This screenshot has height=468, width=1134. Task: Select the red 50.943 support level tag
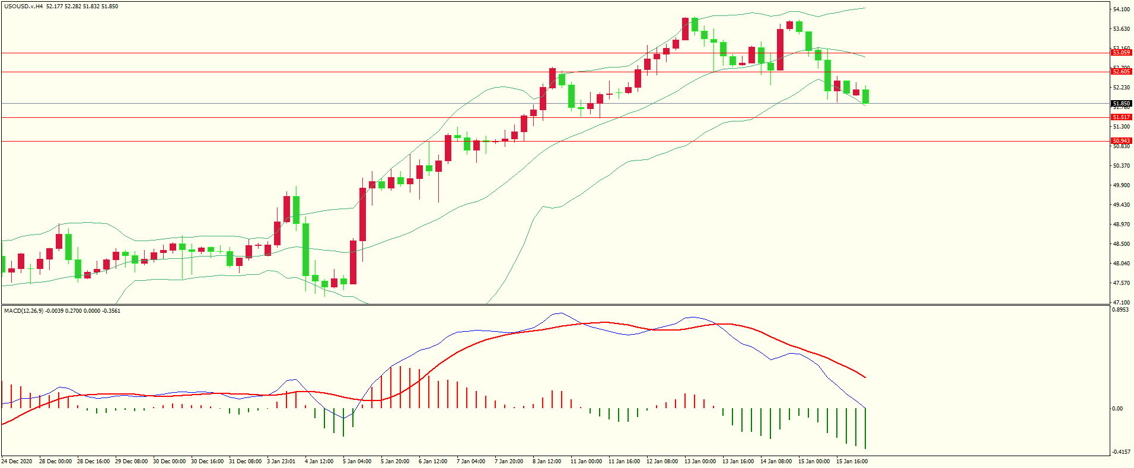[x=1121, y=141]
